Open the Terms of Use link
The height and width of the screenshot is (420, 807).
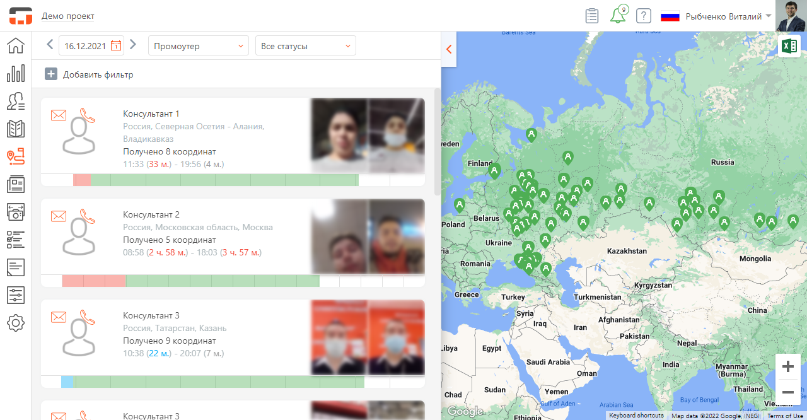click(785, 416)
